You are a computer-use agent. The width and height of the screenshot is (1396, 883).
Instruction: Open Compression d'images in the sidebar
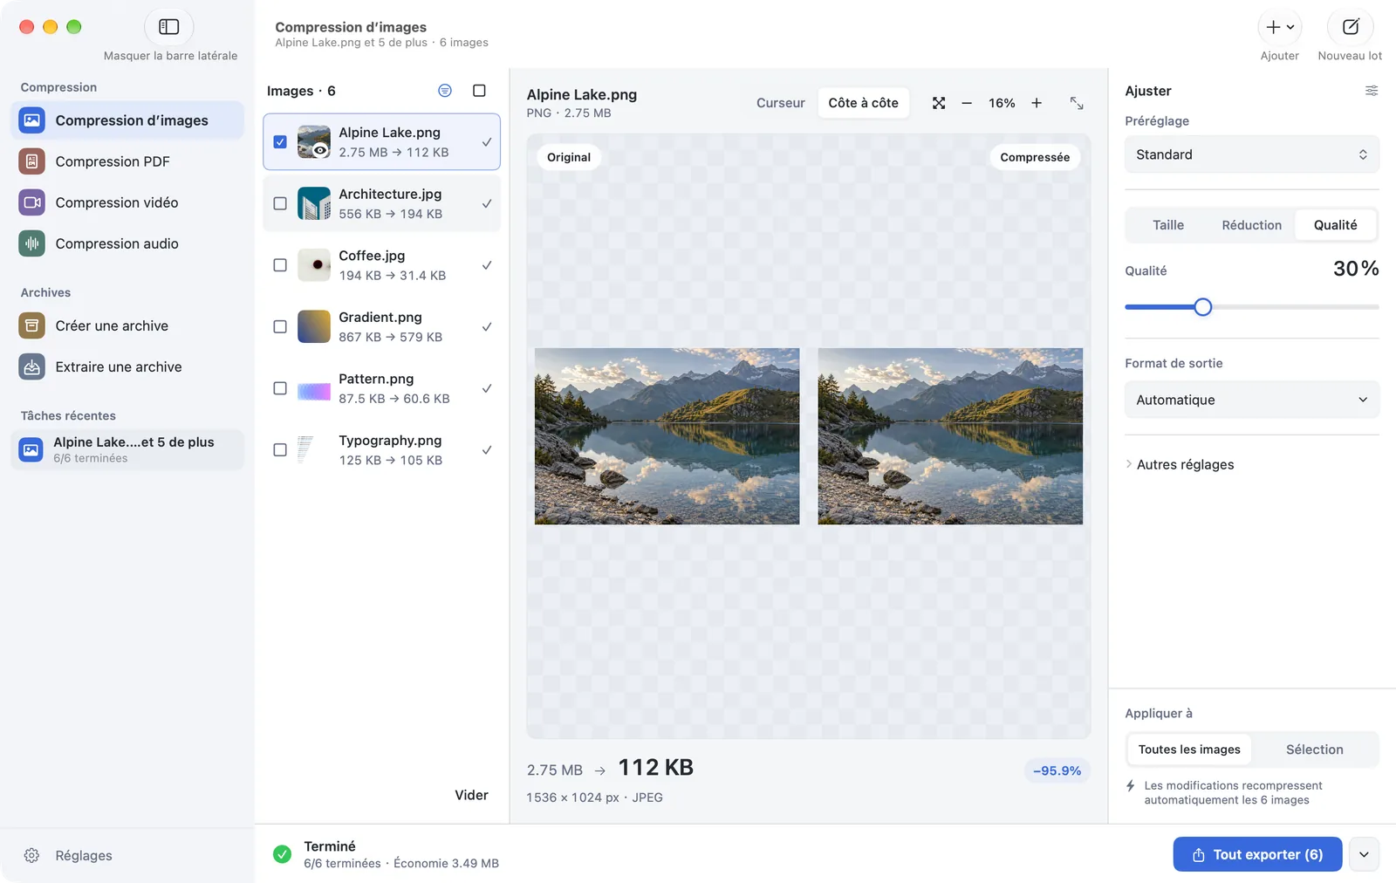(127, 120)
